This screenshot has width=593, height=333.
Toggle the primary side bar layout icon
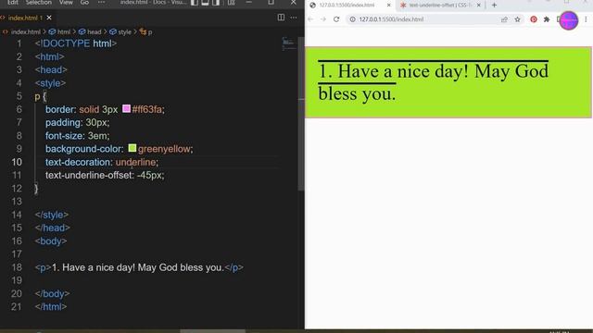click(x=195, y=3)
